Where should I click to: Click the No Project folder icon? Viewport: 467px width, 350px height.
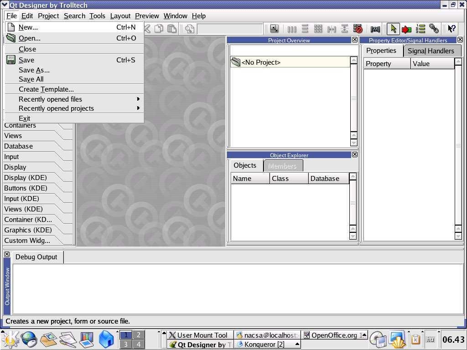[235, 62]
